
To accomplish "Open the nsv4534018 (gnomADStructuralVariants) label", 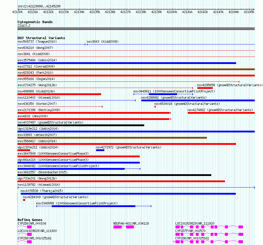I will coord(187,104).
